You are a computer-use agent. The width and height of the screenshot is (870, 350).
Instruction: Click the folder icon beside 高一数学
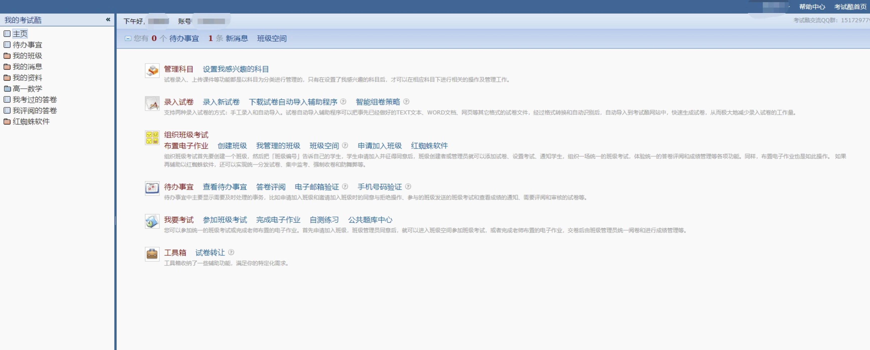click(x=7, y=89)
